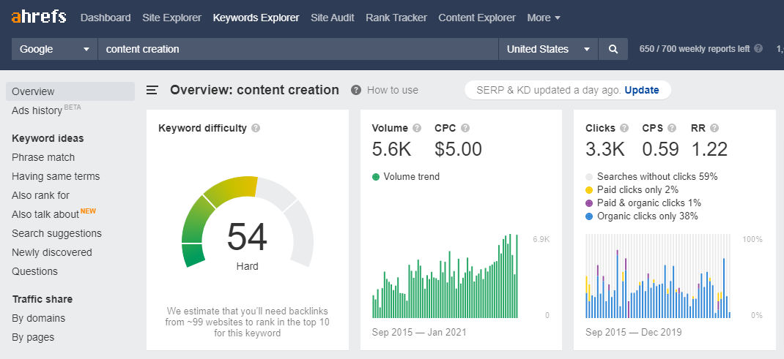
Task: Click the $5.00 CPC value
Action: tap(459, 149)
